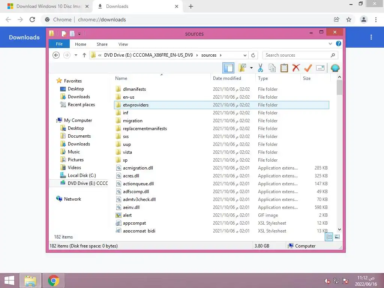
Task: Open the Customize Quick Access Toolbar dropdown
Action: 79,34
